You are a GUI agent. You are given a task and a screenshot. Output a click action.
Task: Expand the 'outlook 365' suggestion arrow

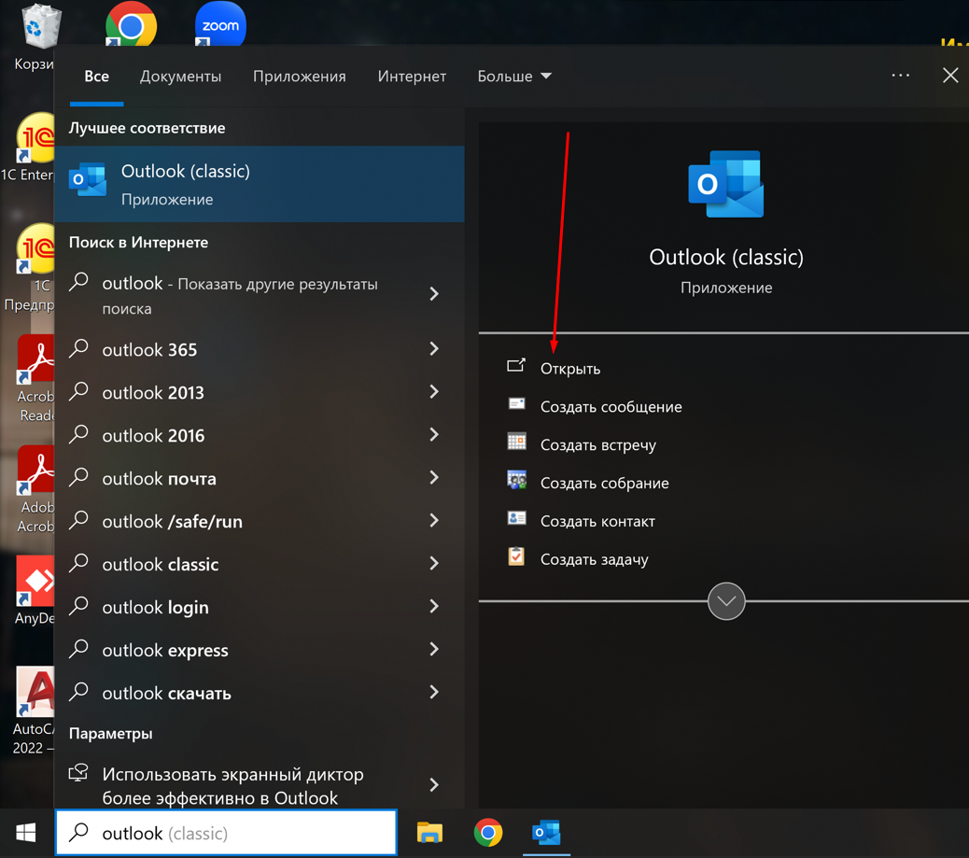(x=434, y=349)
